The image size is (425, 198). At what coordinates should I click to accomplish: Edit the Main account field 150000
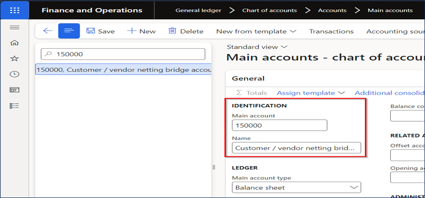pyautogui.click(x=279, y=125)
